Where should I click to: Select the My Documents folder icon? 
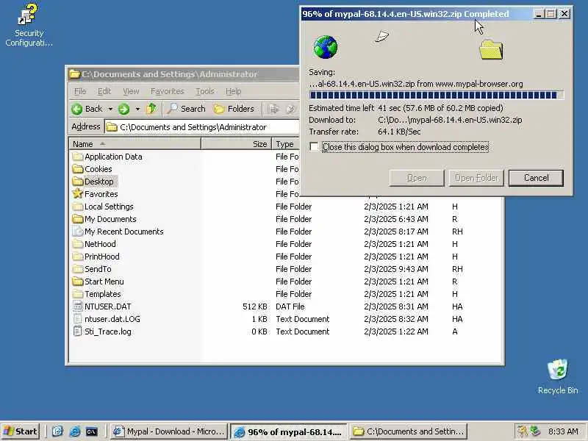click(78, 218)
